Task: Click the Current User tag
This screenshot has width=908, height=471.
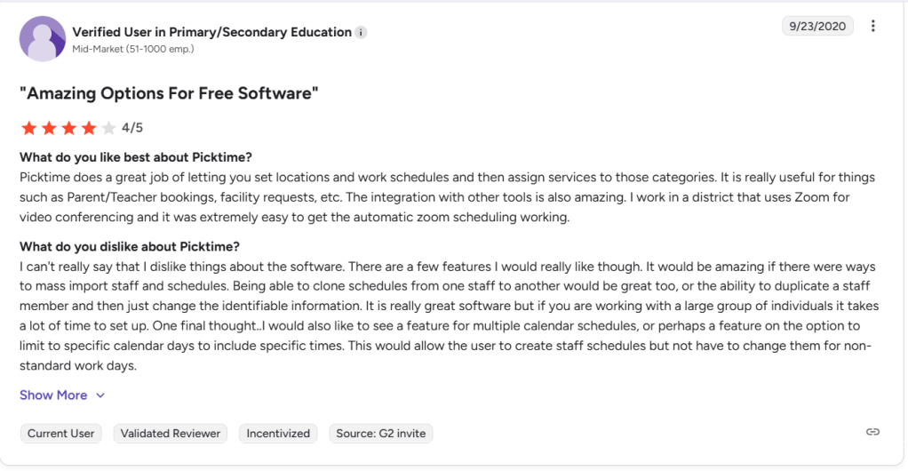Action: pos(60,434)
